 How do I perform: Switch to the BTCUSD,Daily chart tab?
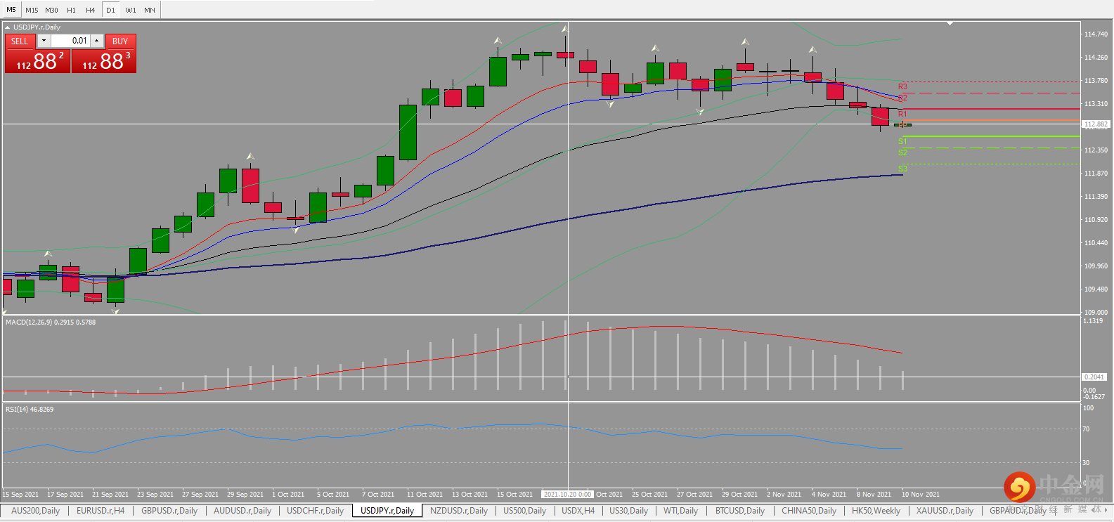[x=740, y=511]
